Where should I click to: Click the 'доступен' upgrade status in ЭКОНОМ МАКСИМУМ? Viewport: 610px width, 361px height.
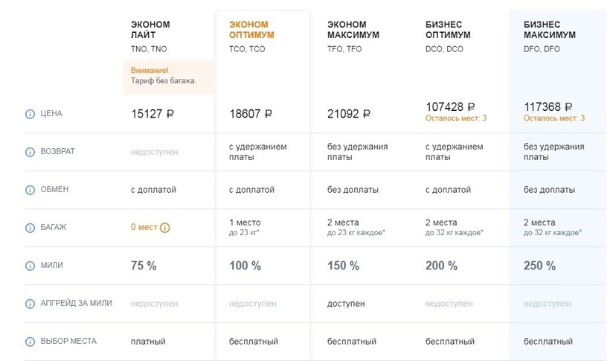pyautogui.click(x=346, y=304)
